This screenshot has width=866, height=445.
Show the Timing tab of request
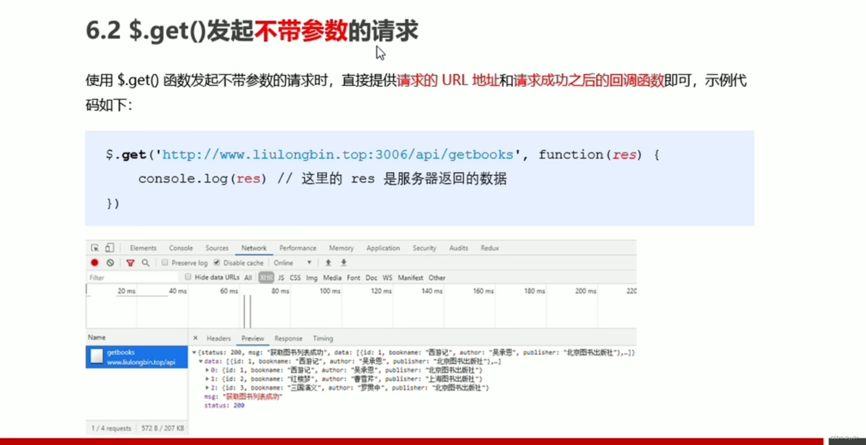click(x=323, y=338)
